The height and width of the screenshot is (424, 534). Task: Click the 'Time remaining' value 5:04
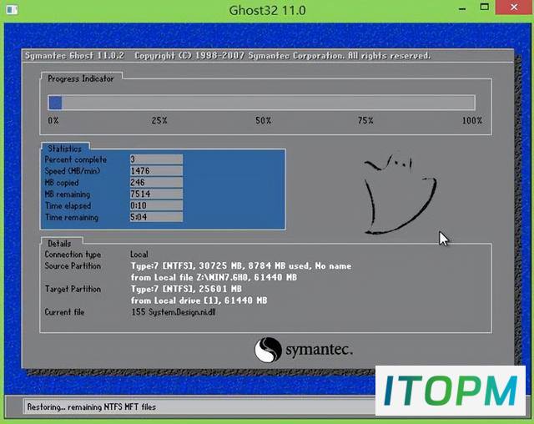pos(156,217)
